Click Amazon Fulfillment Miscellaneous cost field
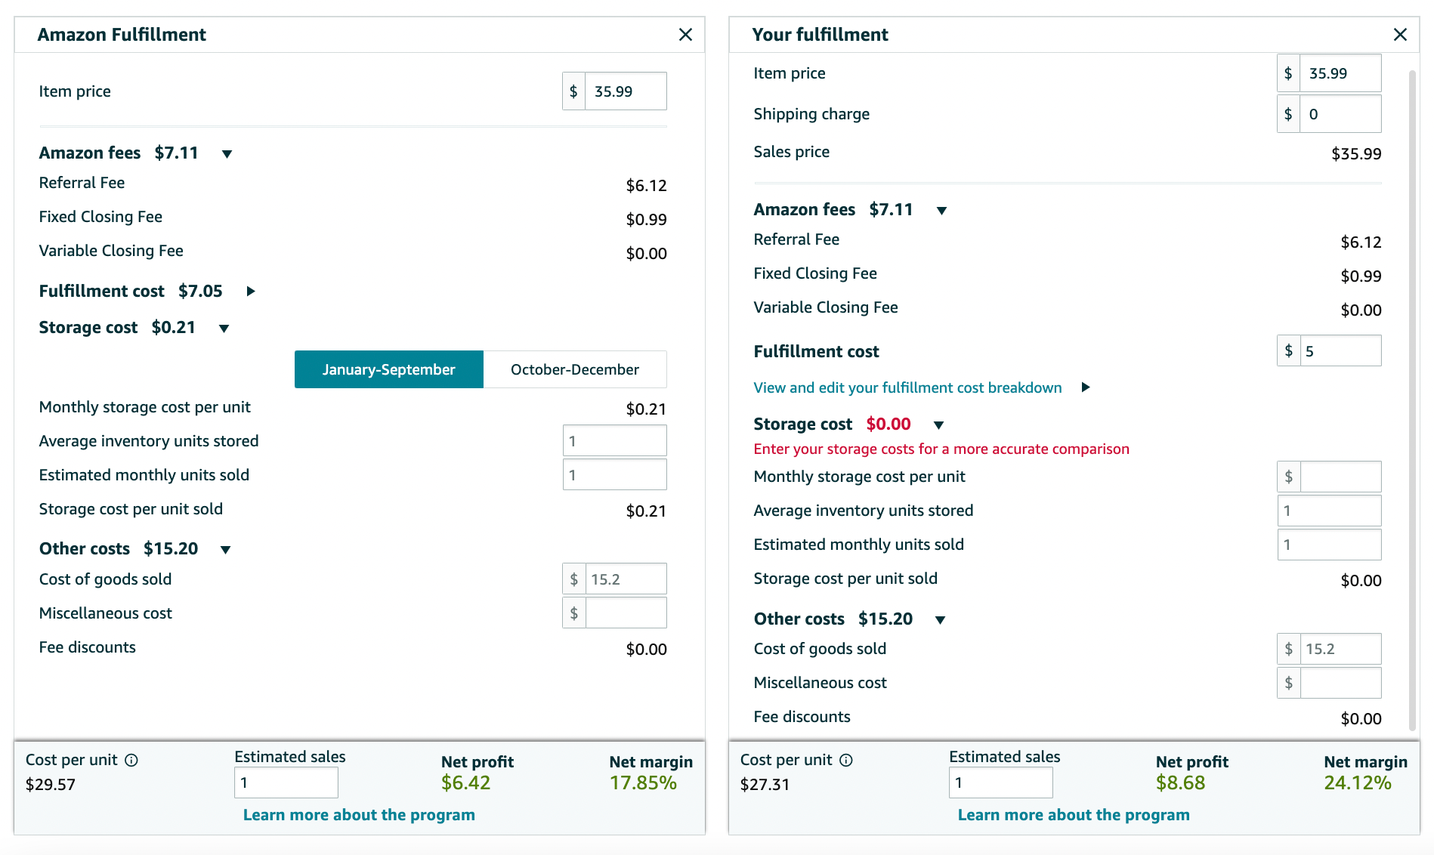The width and height of the screenshot is (1434, 855). pyautogui.click(x=626, y=613)
